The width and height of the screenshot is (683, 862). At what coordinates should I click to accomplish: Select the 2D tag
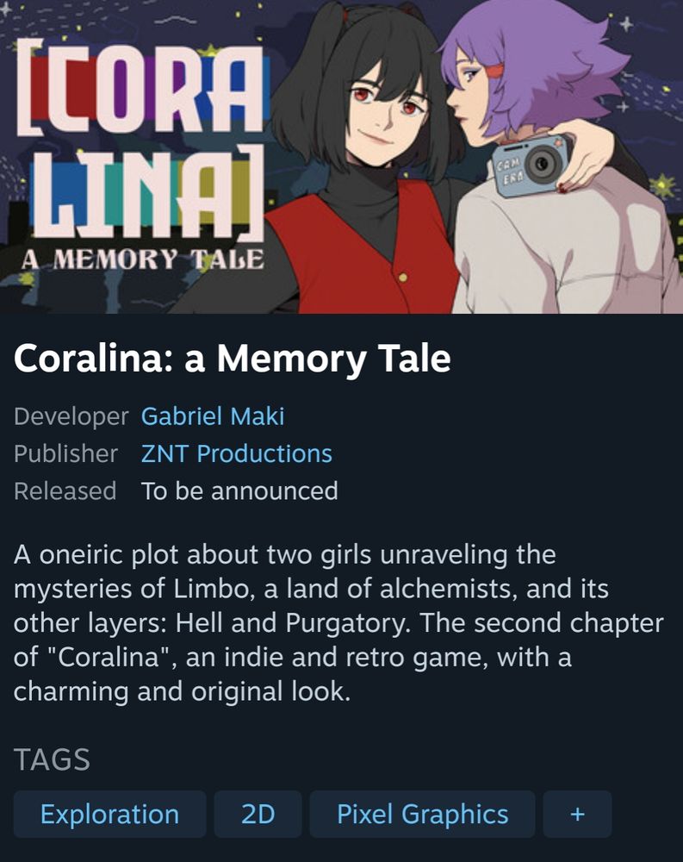click(258, 814)
